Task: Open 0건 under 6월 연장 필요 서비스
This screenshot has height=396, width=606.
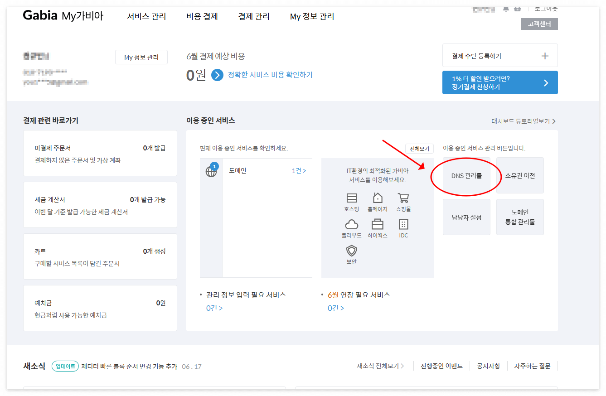Action: [336, 308]
